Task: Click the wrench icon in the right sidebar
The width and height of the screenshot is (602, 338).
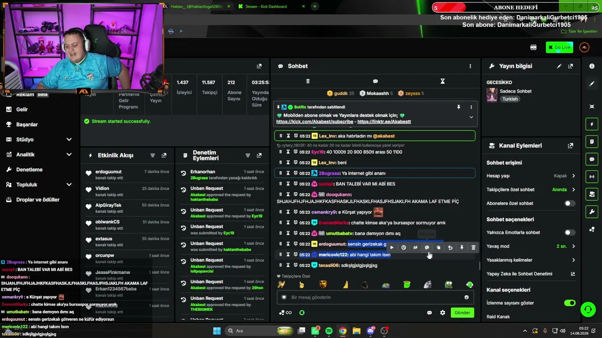Action: point(592,212)
